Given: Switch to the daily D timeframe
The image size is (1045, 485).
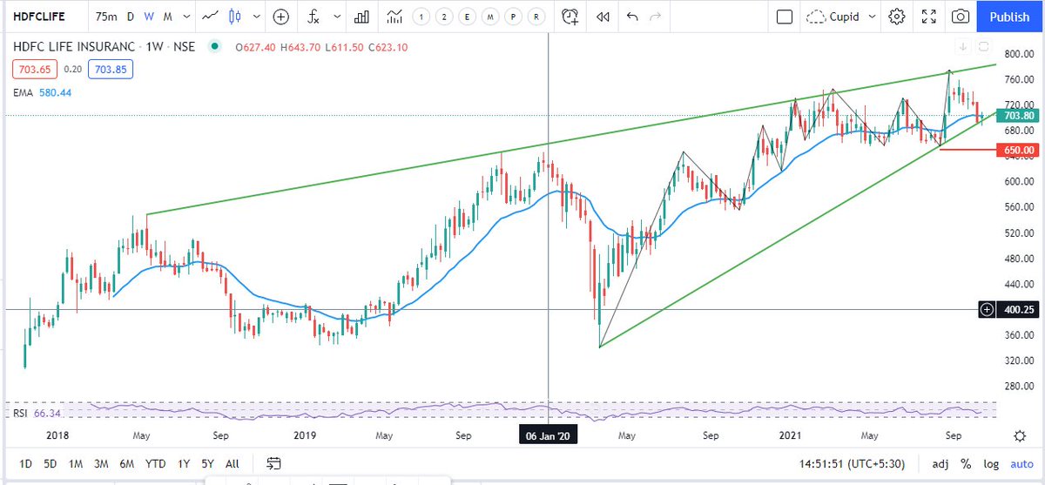Looking at the screenshot, I should (x=131, y=17).
